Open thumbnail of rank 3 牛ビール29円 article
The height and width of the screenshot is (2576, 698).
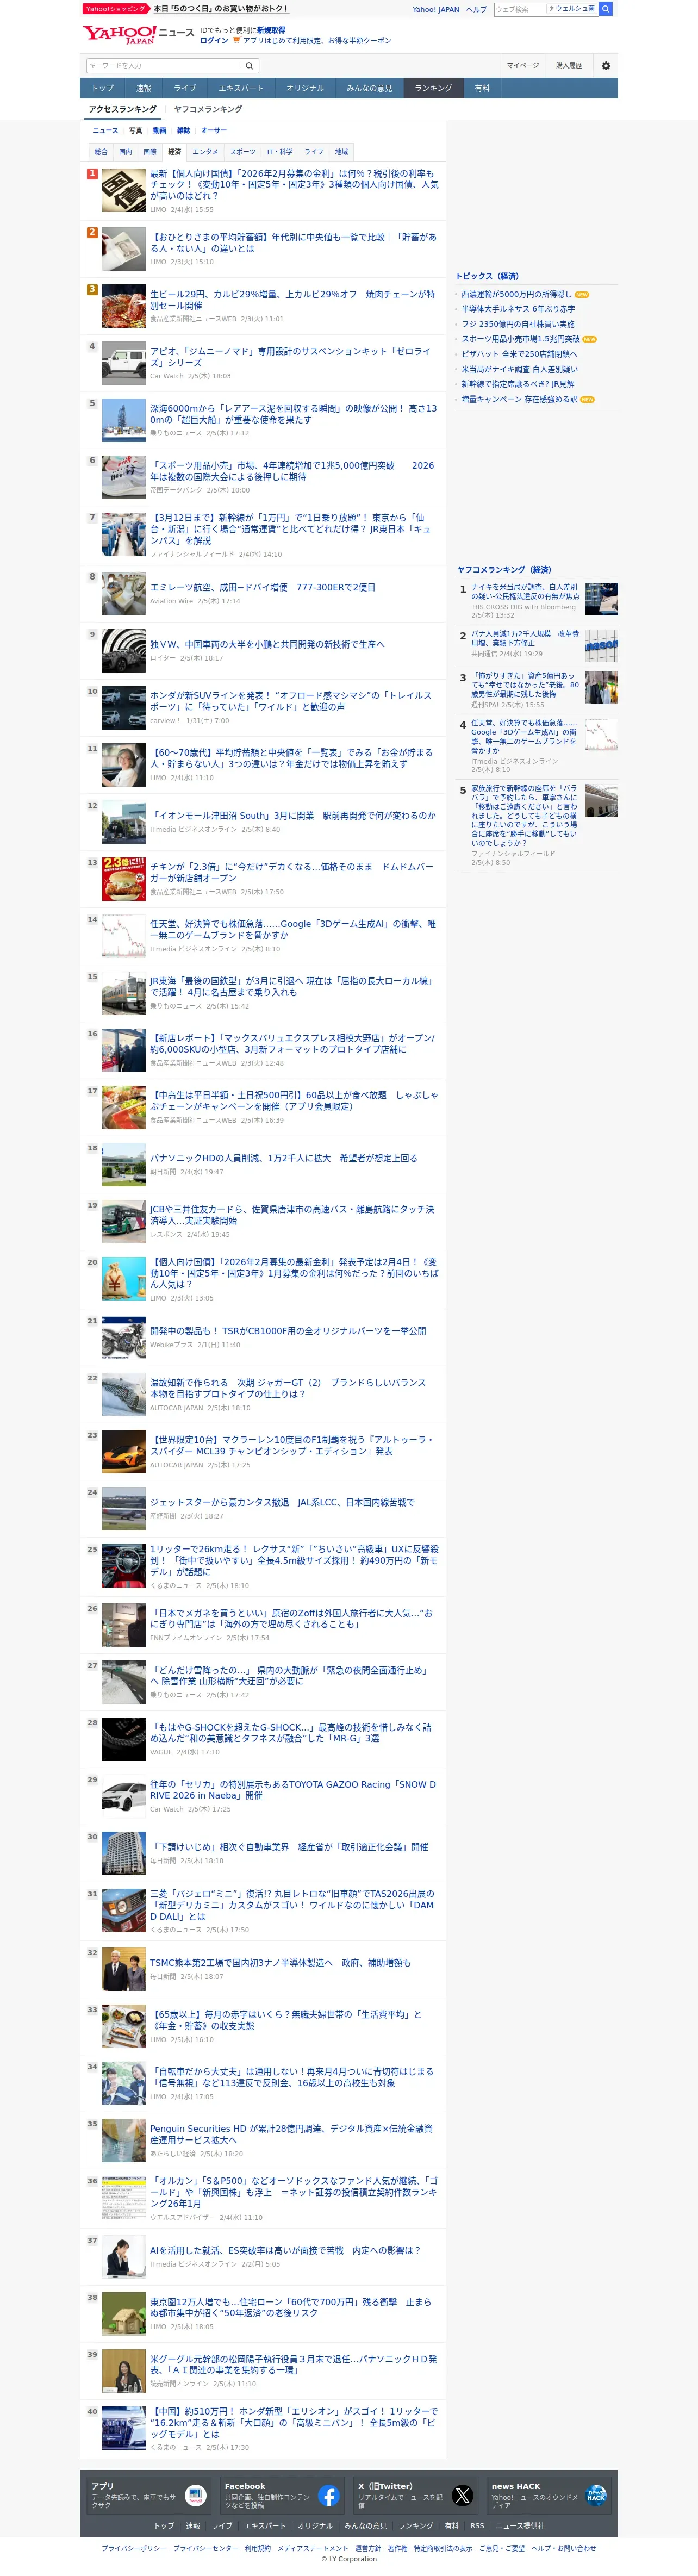[124, 307]
